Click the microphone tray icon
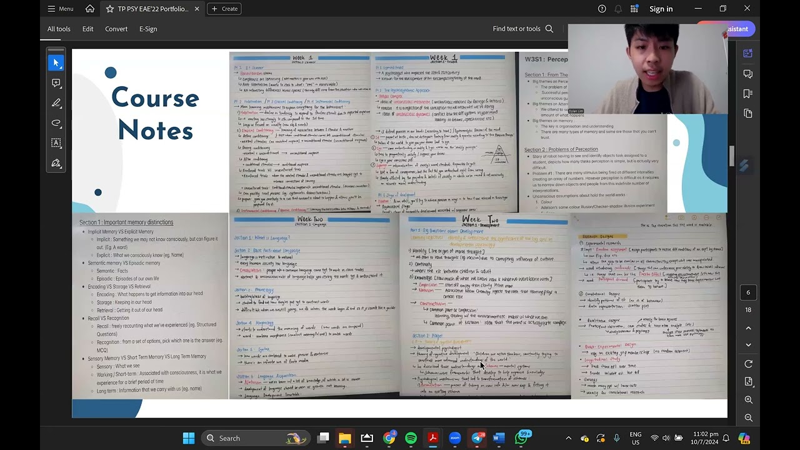The height and width of the screenshot is (450, 800). pos(617,438)
